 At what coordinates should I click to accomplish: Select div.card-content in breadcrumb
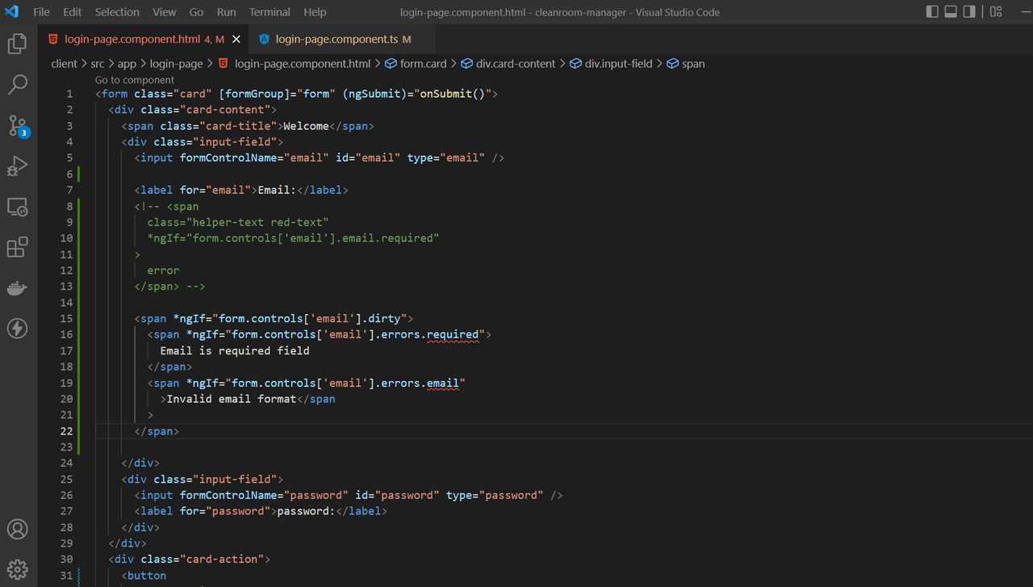[516, 64]
